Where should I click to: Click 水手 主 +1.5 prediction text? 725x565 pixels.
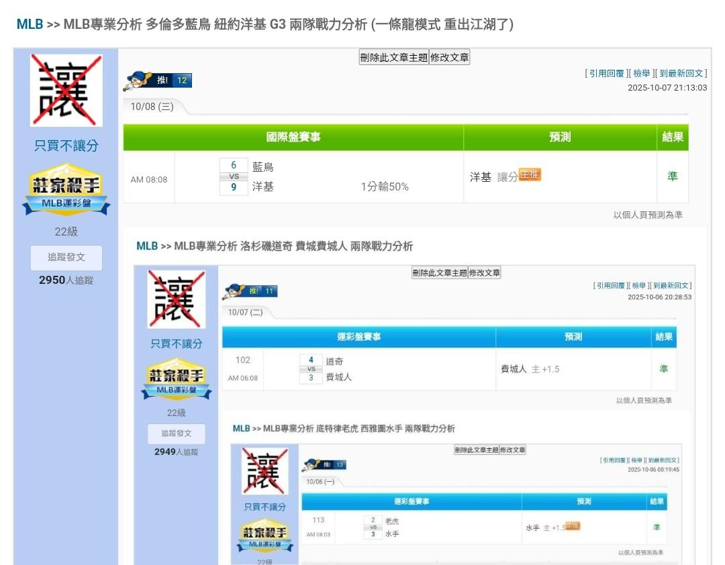(x=546, y=527)
